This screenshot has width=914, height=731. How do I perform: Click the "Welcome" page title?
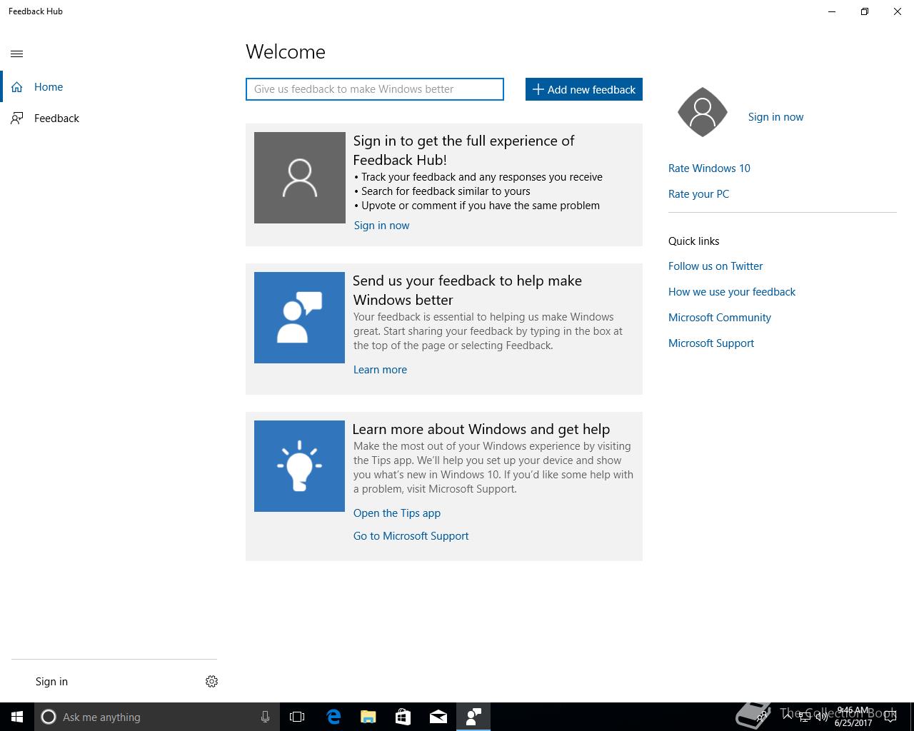286,52
